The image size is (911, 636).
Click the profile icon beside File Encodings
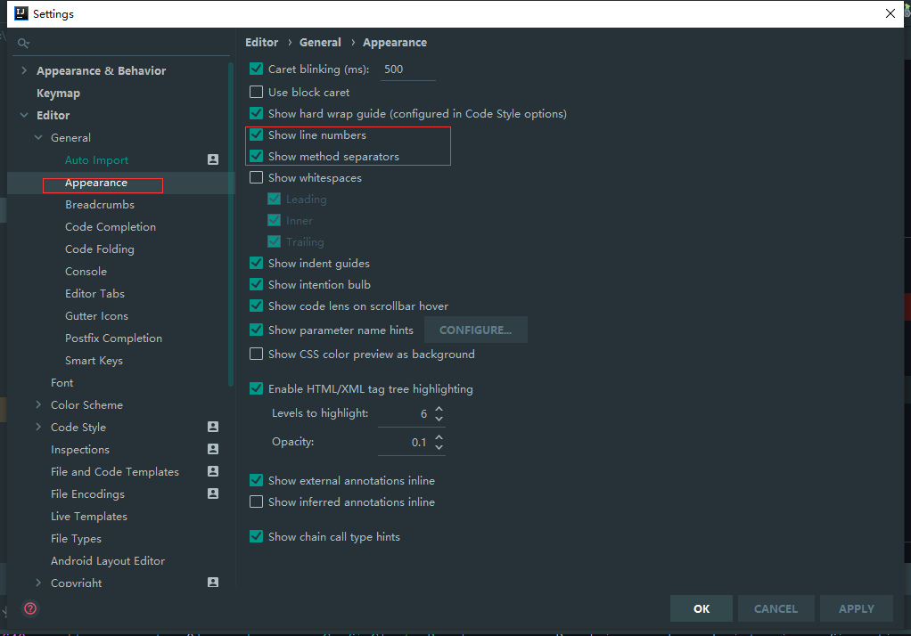tap(213, 493)
